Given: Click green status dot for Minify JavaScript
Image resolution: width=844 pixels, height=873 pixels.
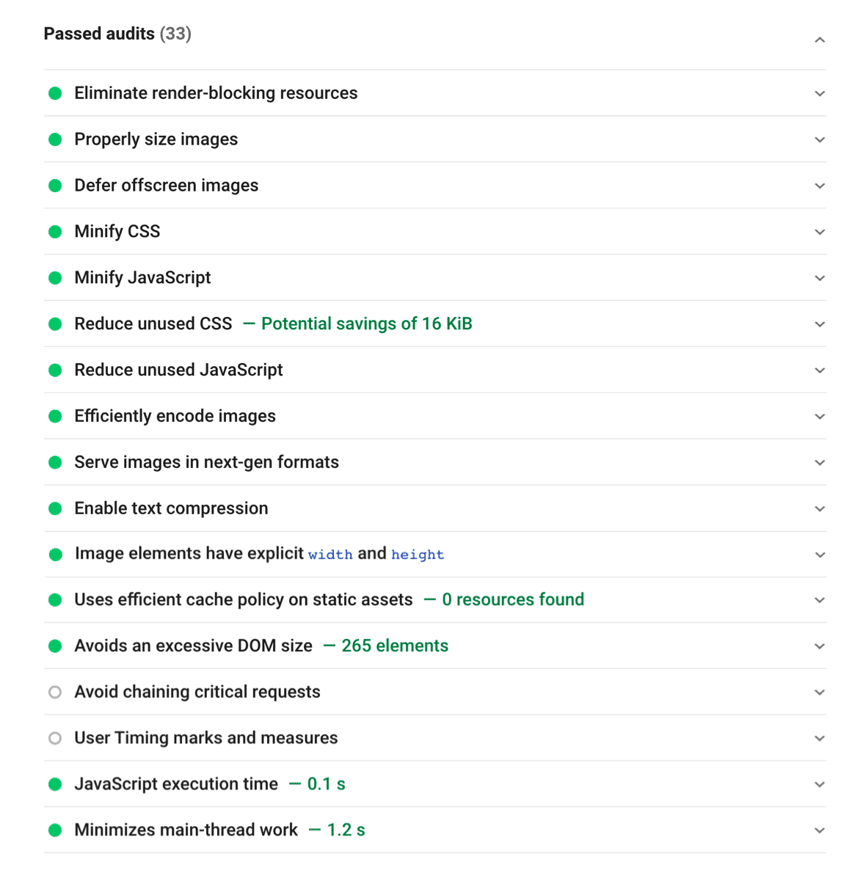Looking at the screenshot, I should point(55,278).
